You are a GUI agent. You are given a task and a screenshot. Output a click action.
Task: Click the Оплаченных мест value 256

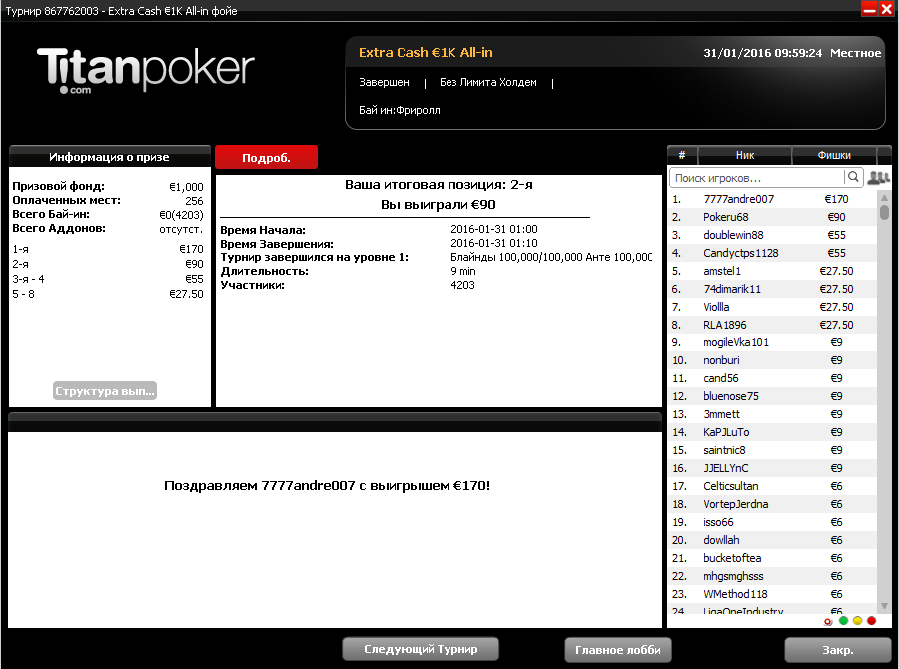(x=194, y=201)
